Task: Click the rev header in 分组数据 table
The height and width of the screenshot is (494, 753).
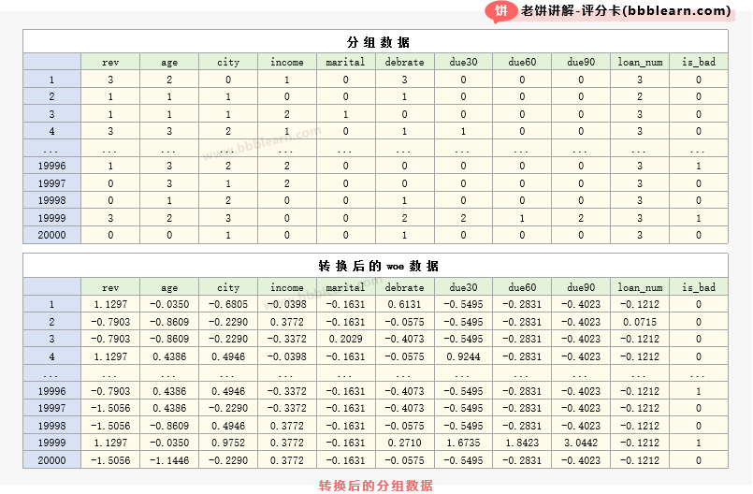Action: tap(110, 62)
